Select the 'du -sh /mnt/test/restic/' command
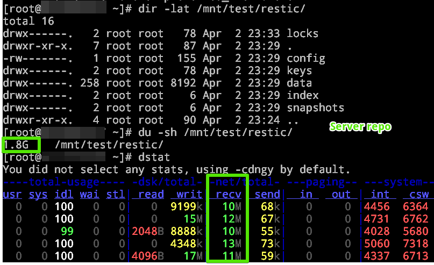The height and width of the screenshot is (265, 434). pyautogui.click(x=215, y=132)
